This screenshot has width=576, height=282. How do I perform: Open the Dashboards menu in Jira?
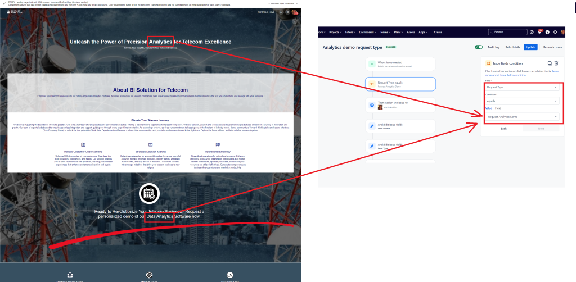368,32
